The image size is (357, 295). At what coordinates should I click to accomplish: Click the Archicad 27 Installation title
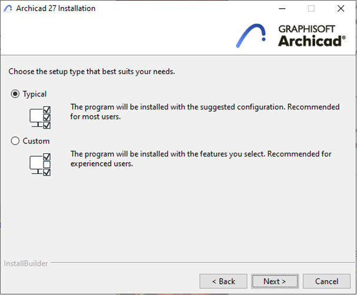[55, 8]
